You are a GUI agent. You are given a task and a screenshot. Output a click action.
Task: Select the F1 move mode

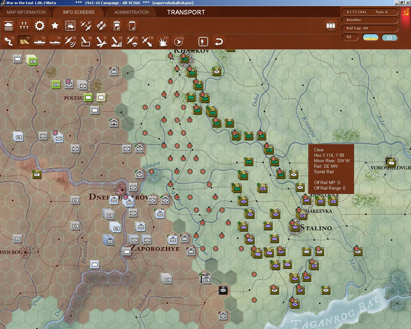pos(9,41)
